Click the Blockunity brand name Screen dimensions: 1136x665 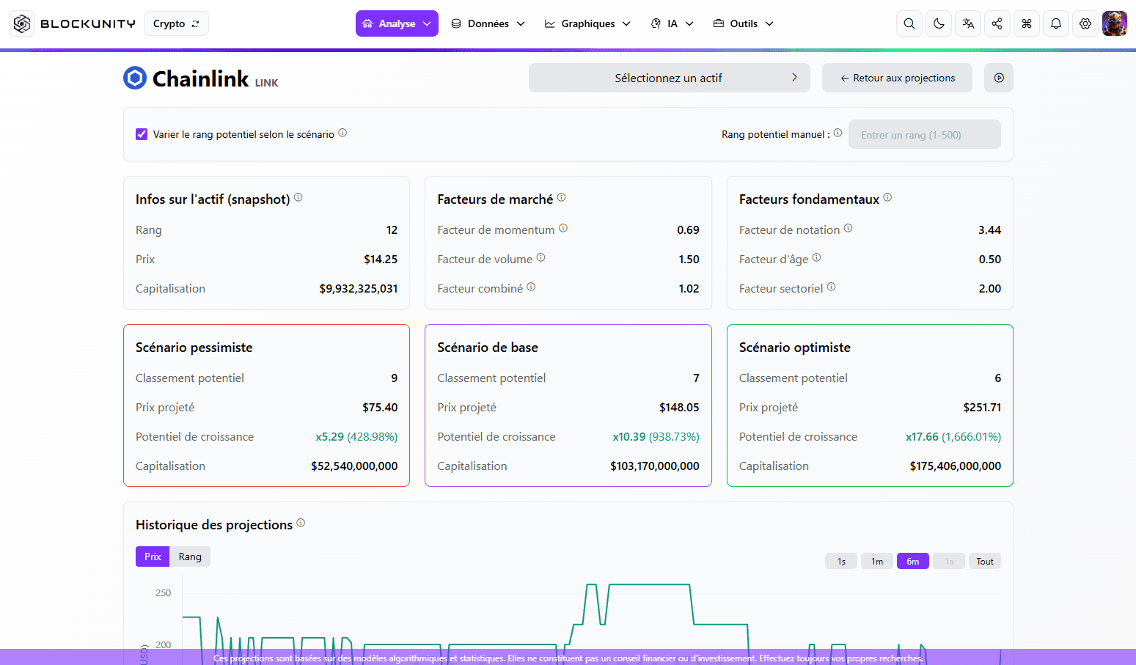tap(88, 23)
